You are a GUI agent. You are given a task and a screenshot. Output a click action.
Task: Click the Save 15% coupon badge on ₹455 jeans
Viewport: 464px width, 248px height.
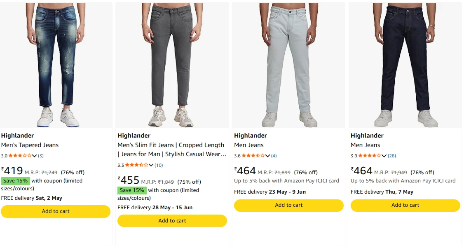click(132, 190)
